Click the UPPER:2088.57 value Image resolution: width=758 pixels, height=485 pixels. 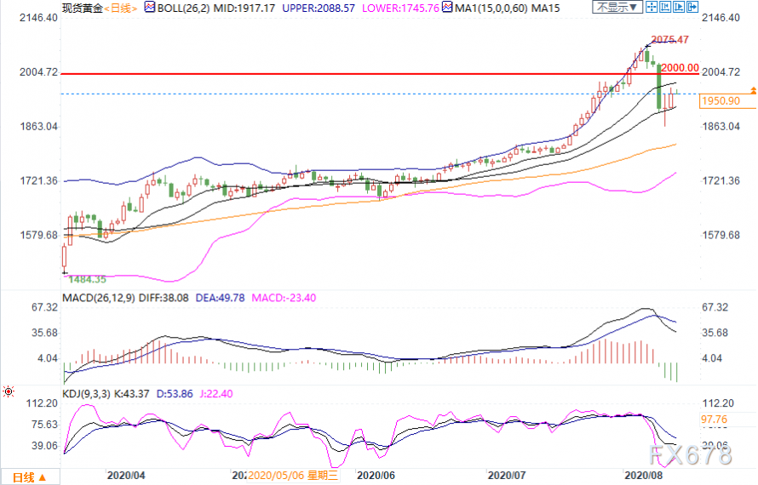tap(318, 9)
